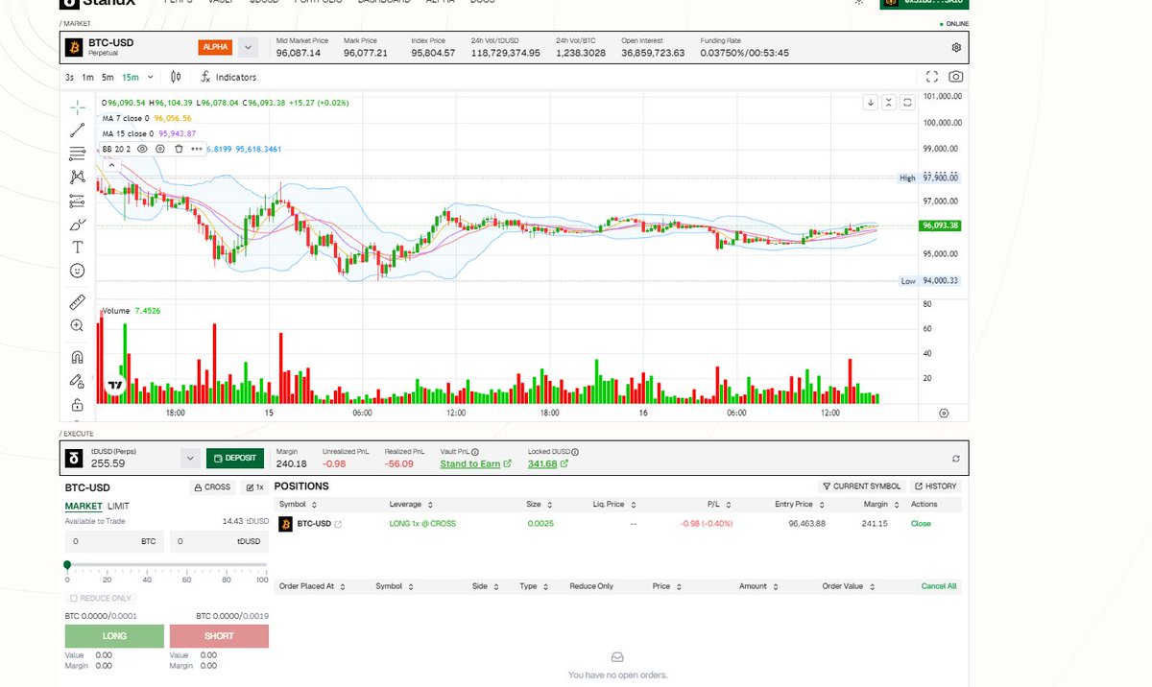Click the orange ALPHA badge
This screenshot has height=687, width=1152.
point(215,47)
